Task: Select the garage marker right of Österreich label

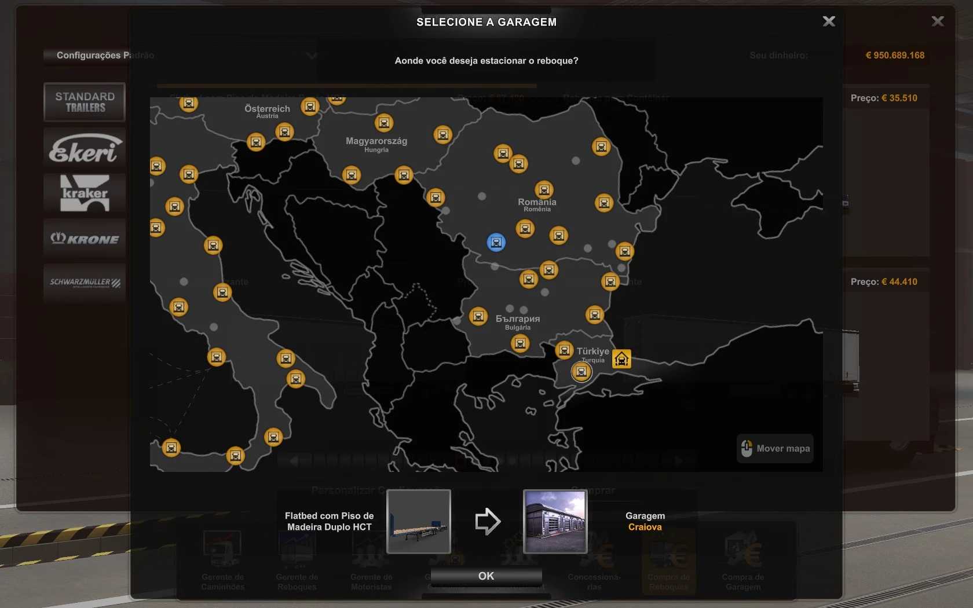Action: (x=310, y=107)
